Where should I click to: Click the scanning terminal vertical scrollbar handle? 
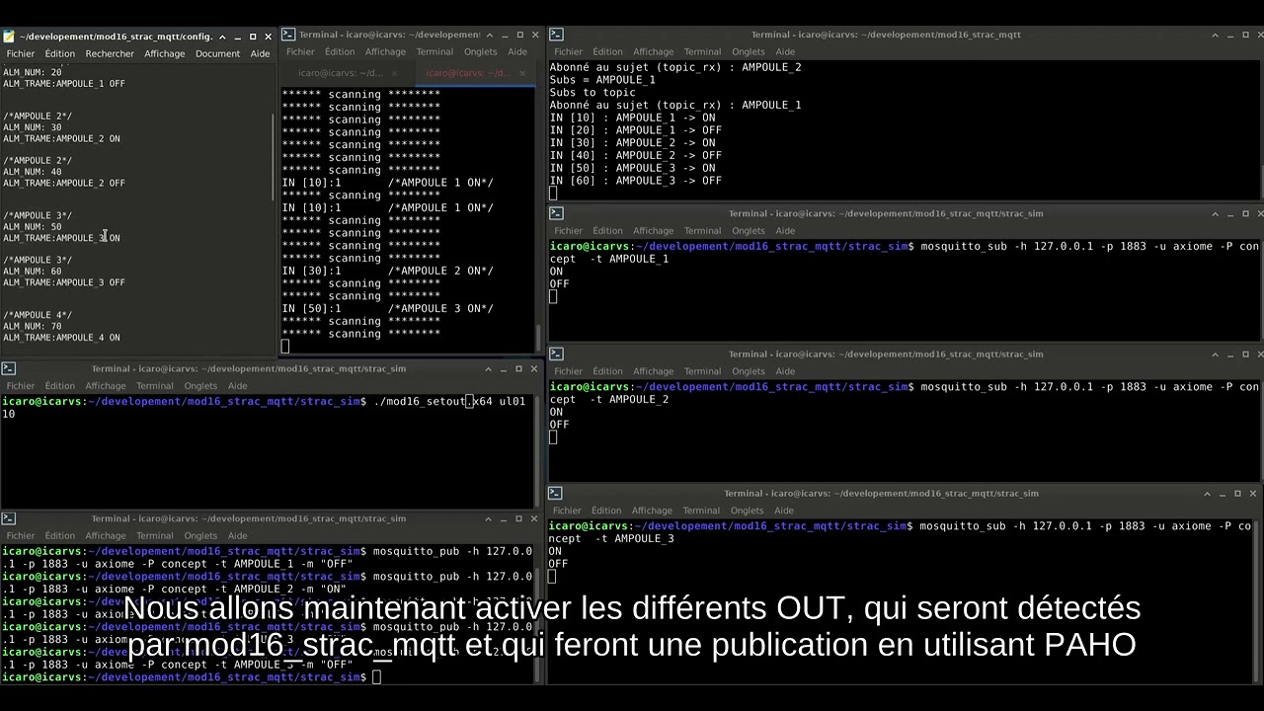[x=539, y=338]
